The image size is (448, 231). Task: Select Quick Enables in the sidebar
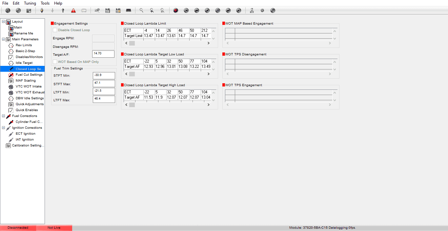click(x=27, y=110)
